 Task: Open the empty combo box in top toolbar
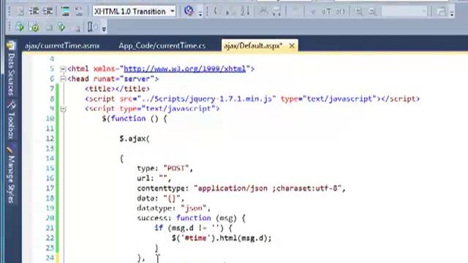404,12
